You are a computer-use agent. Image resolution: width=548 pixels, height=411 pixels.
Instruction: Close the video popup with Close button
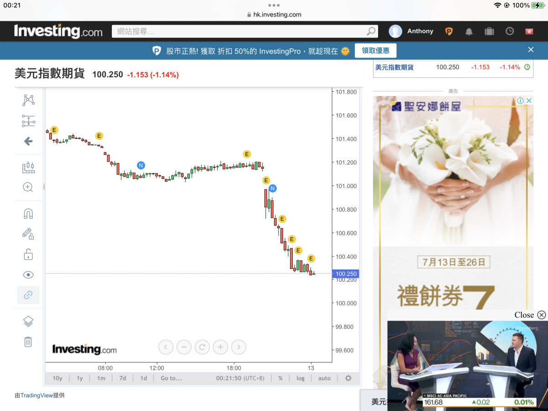coord(530,315)
